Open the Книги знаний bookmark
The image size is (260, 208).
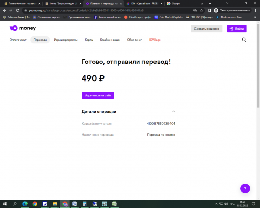(108, 17)
